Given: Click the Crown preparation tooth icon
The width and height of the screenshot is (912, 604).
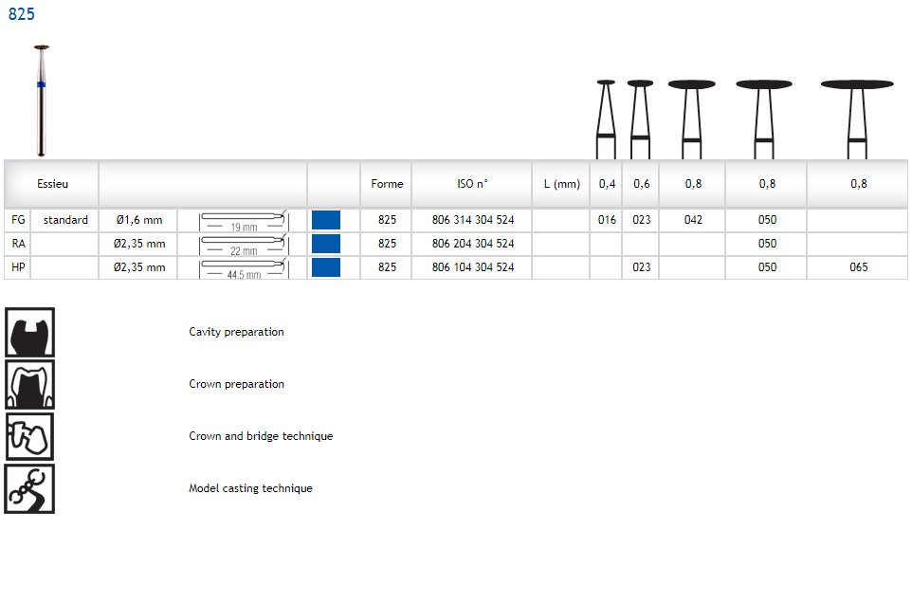Looking at the screenshot, I should (x=29, y=384).
